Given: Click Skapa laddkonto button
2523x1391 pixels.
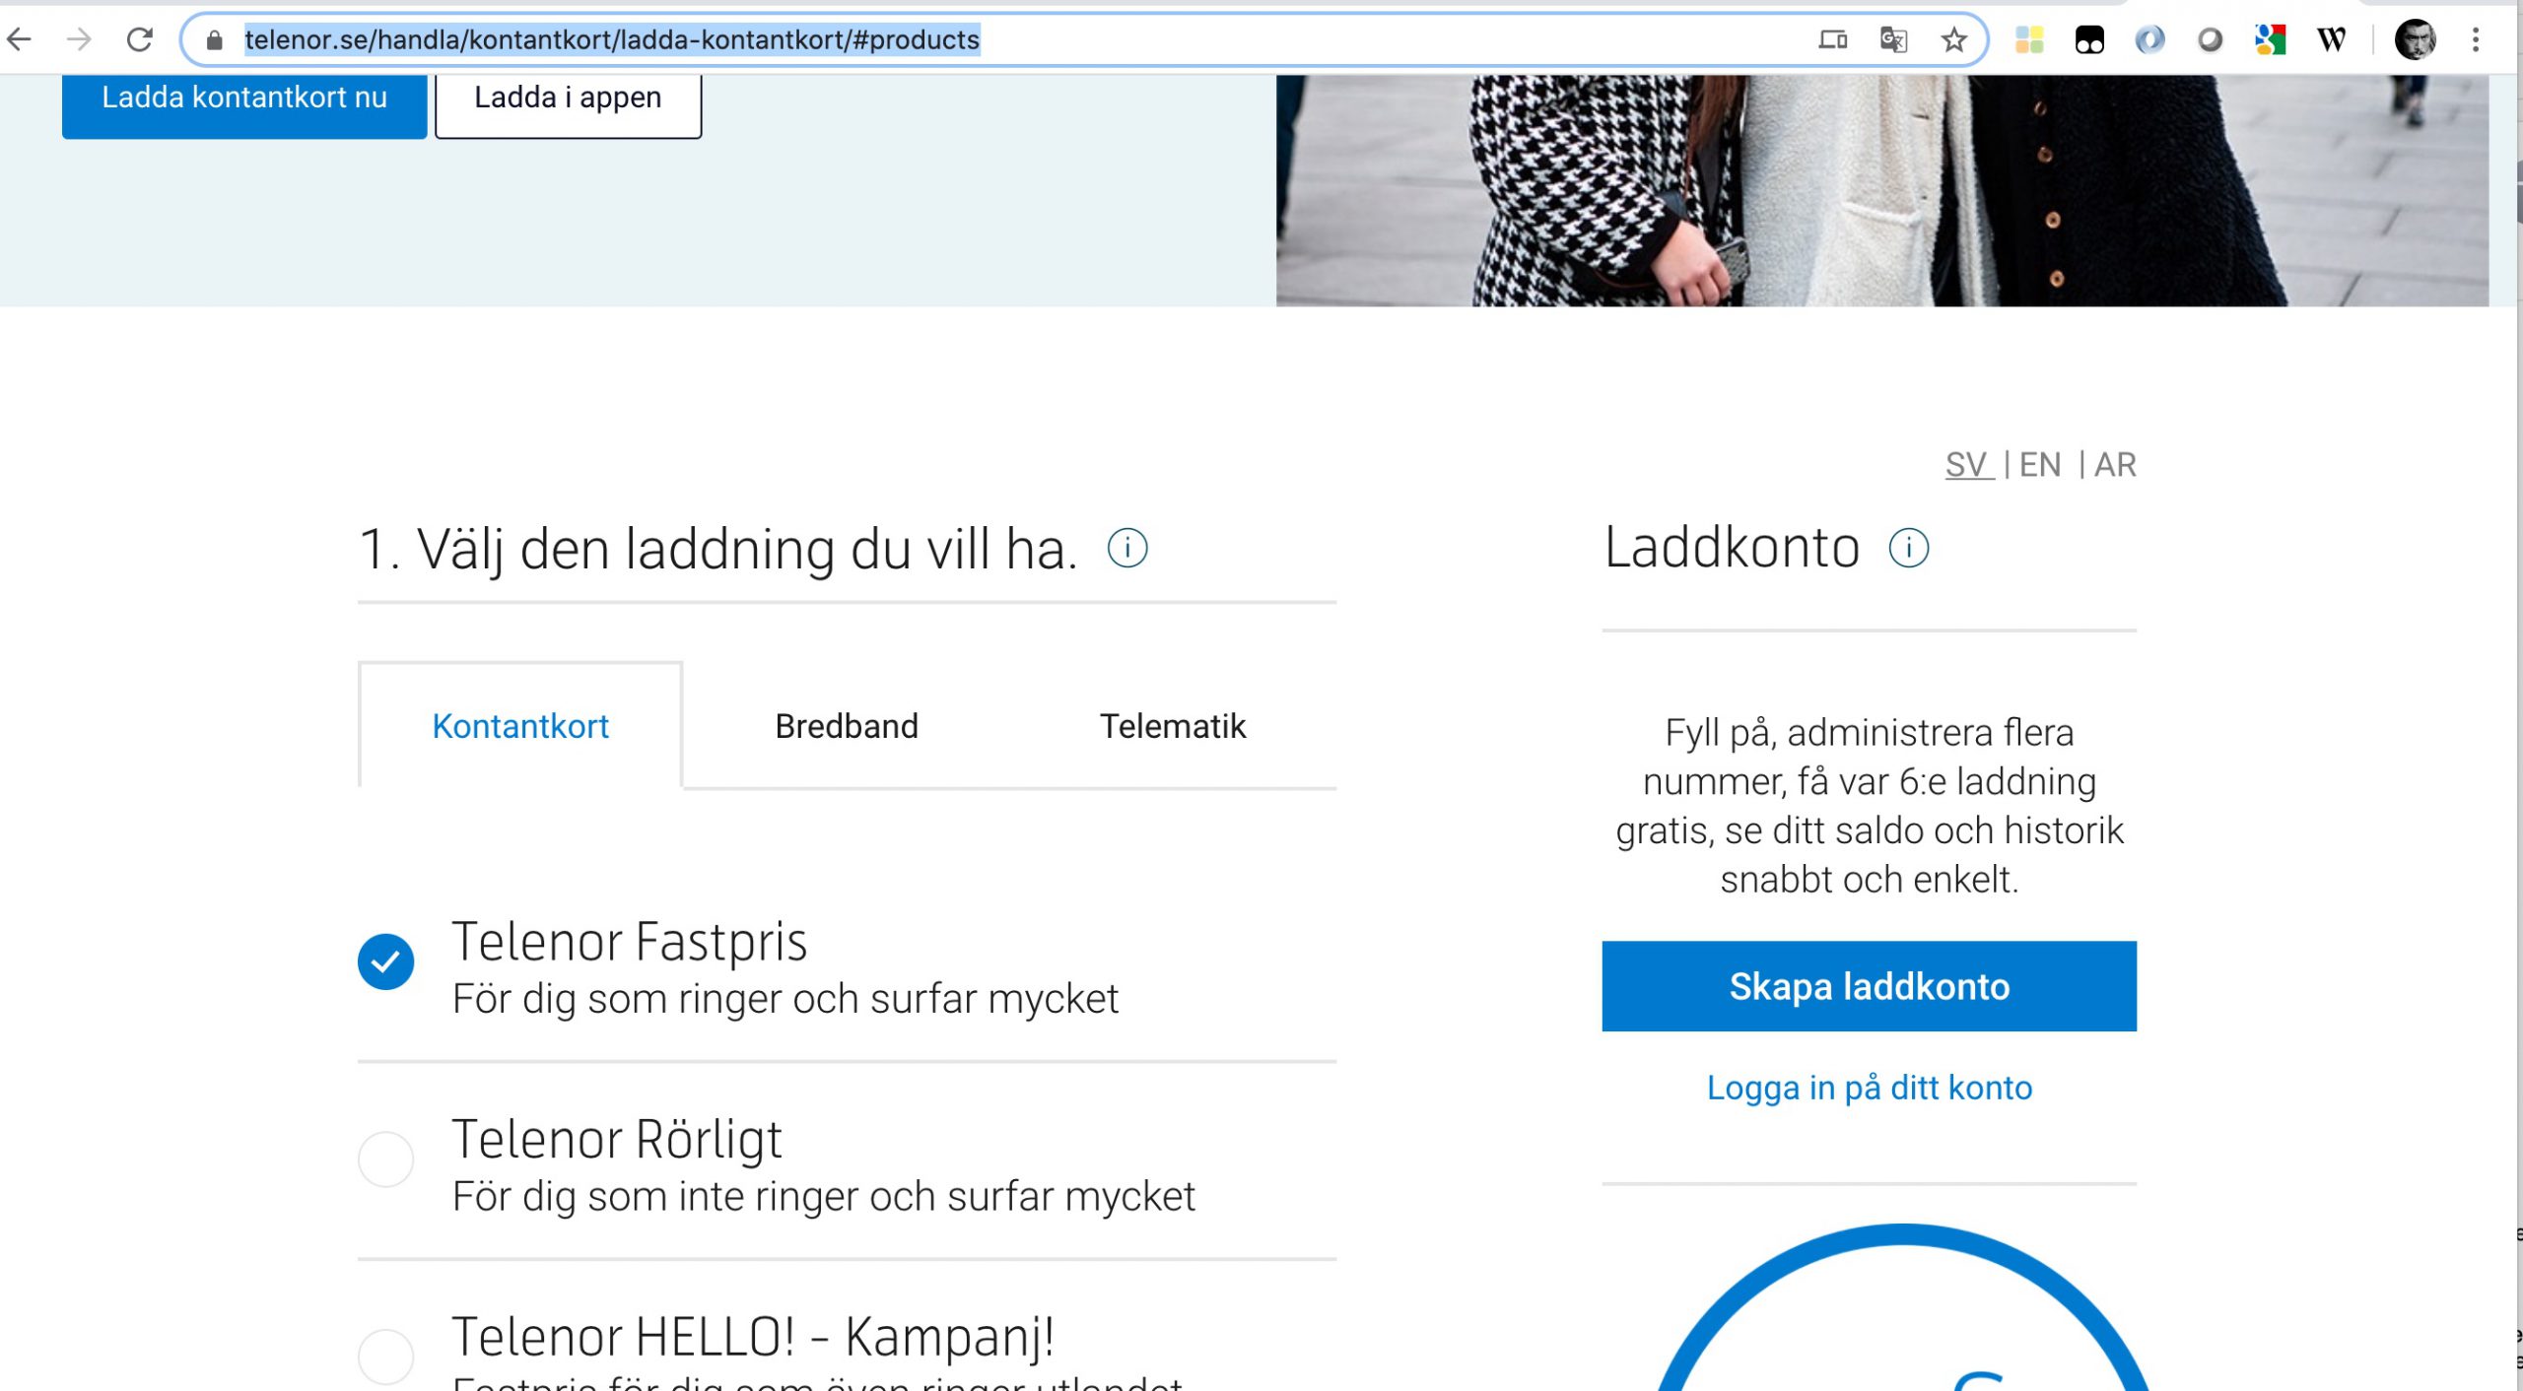Looking at the screenshot, I should coord(1869,986).
